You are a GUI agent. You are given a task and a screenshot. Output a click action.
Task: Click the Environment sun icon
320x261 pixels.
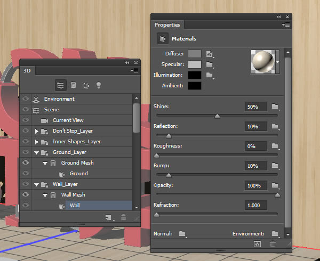pos(36,99)
